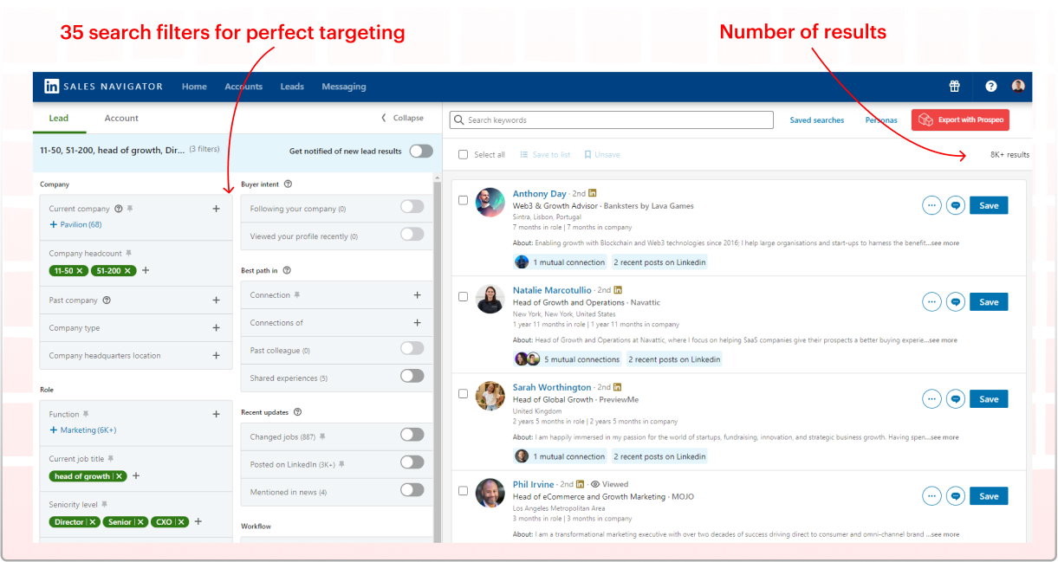
Task: Toggle Following your company filter
Action: pos(412,207)
